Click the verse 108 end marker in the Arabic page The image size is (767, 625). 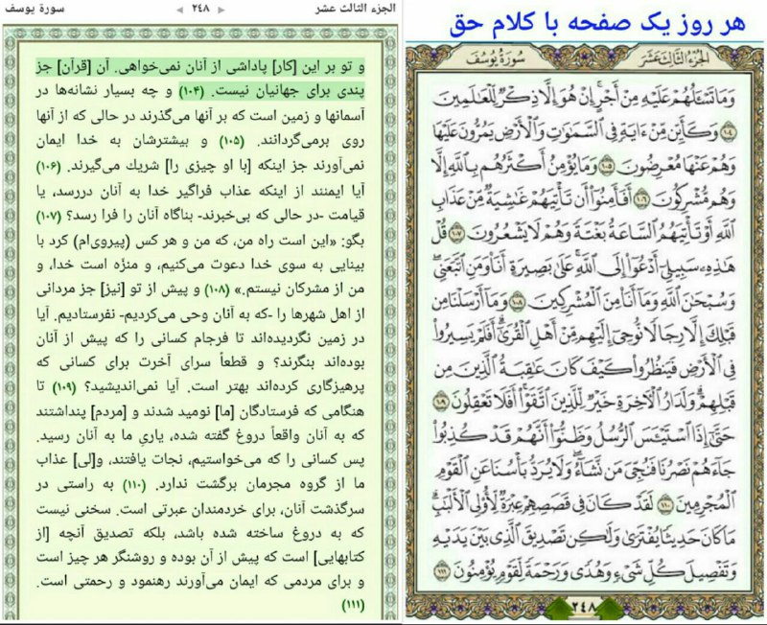516,302
